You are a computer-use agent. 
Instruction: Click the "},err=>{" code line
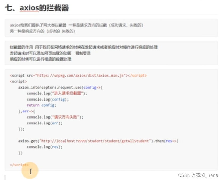click(x=27, y=111)
